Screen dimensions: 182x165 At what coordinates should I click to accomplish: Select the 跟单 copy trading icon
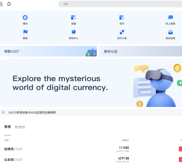click(25, 32)
